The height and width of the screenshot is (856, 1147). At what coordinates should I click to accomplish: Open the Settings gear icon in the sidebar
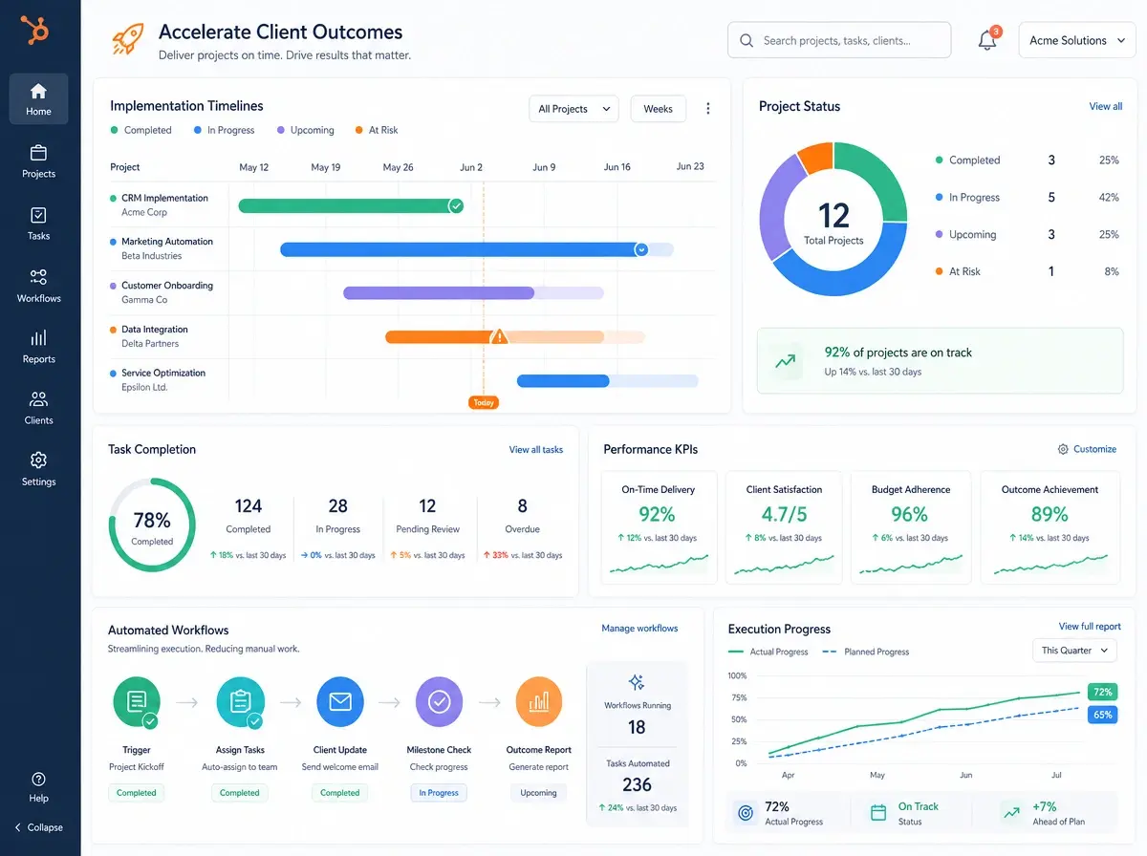tap(38, 460)
